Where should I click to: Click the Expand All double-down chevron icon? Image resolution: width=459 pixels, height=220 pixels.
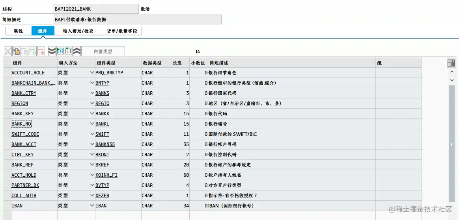52,51
